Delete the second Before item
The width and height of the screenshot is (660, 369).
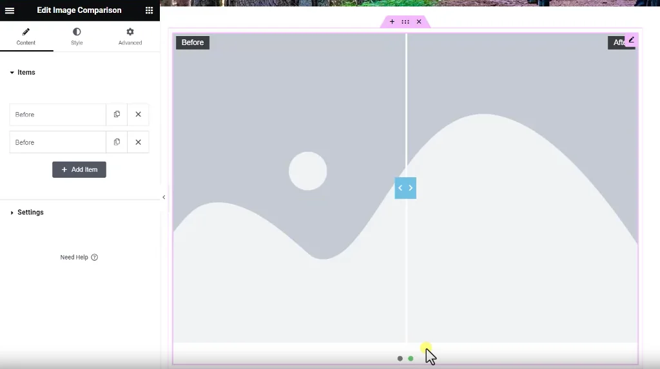(138, 142)
